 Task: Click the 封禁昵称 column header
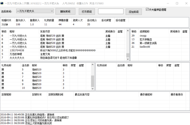click(7, 94)
